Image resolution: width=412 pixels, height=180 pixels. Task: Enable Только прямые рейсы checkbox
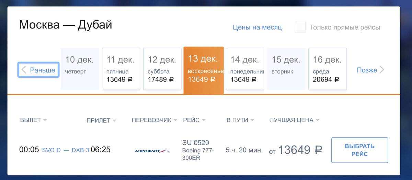click(300, 27)
